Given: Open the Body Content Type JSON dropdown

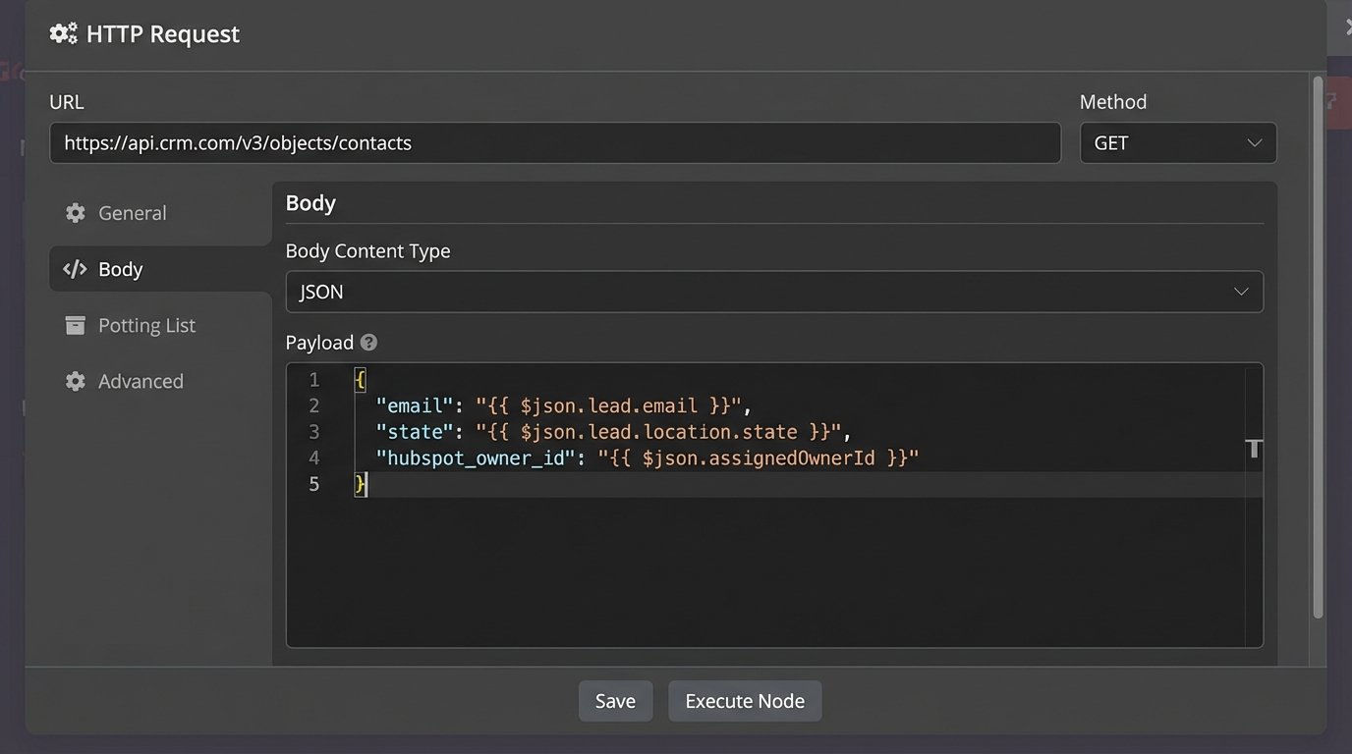Looking at the screenshot, I should (x=774, y=291).
